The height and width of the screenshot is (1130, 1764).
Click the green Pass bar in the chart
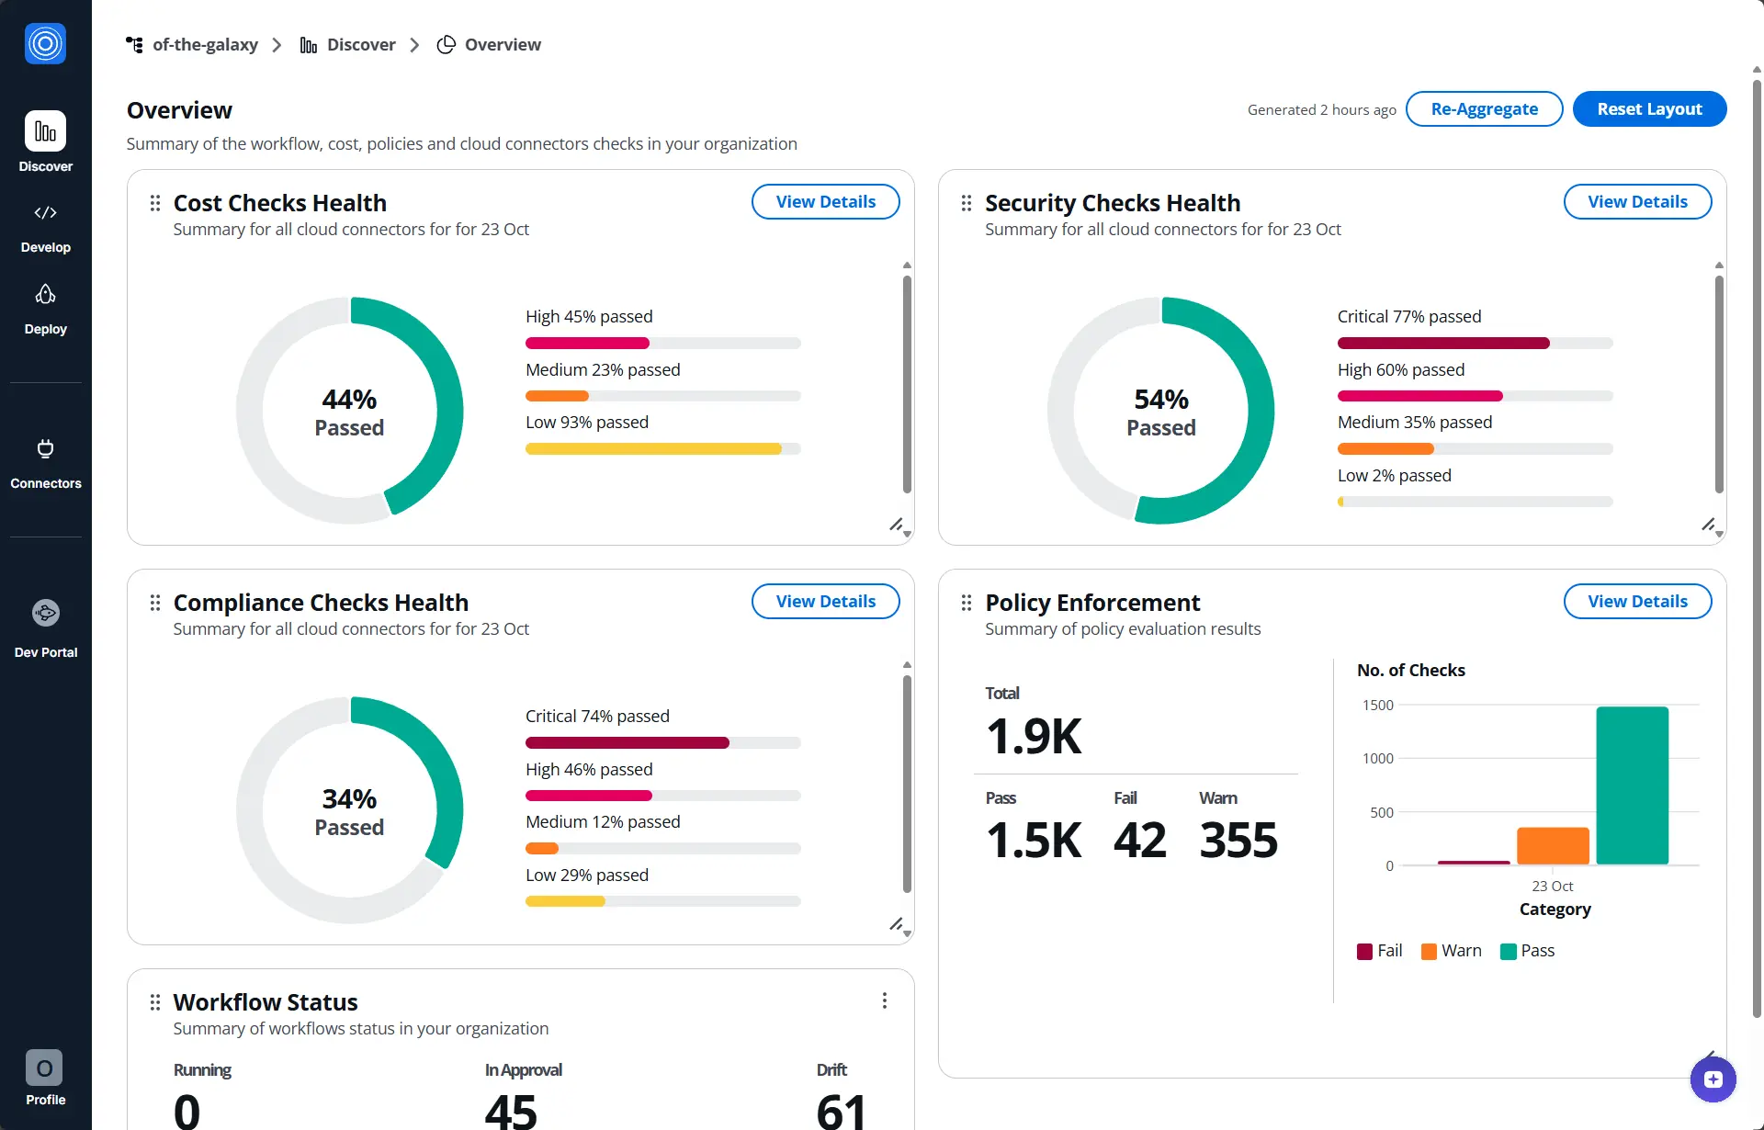coord(1632,785)
